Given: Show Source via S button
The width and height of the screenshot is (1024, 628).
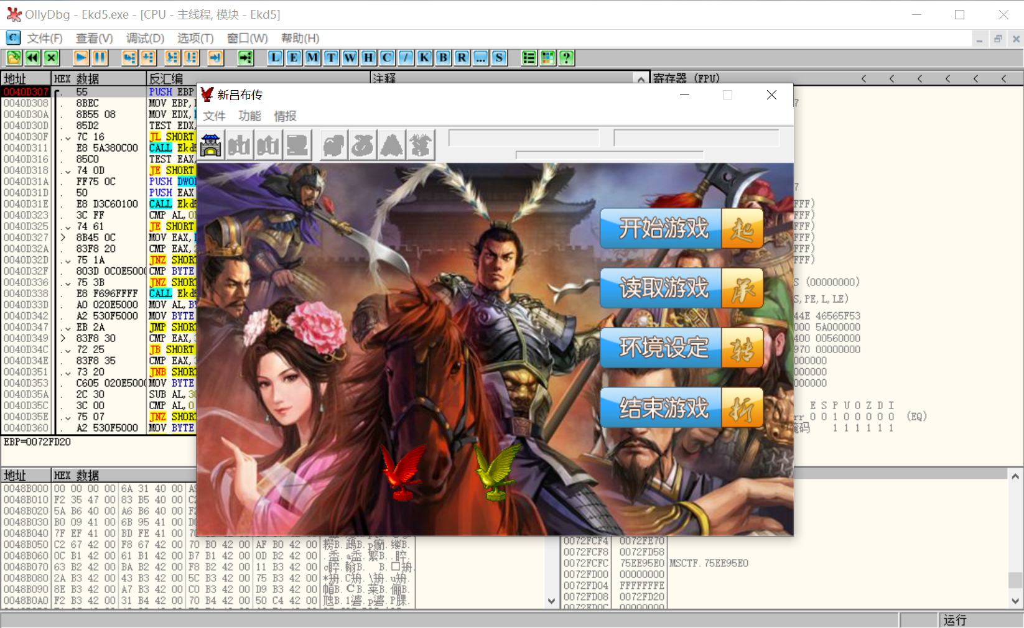Looking at the screenshot, I should (499, 58).
